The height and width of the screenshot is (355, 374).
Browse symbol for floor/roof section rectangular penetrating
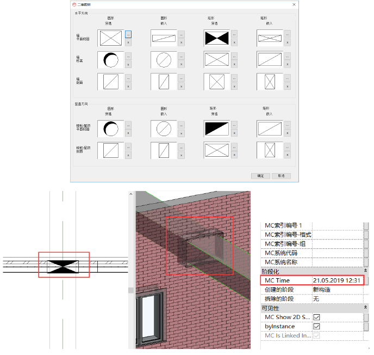pos(234,147)
